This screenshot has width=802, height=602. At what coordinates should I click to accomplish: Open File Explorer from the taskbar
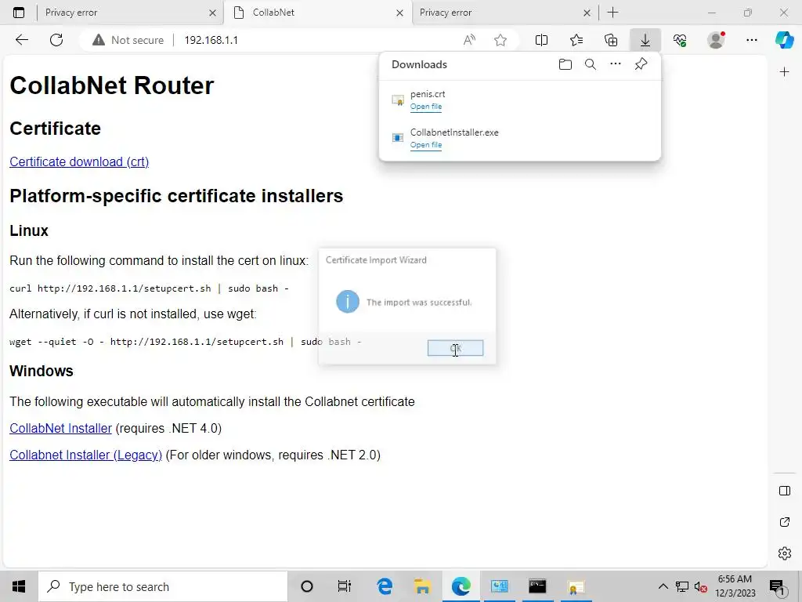coord(422,586)
